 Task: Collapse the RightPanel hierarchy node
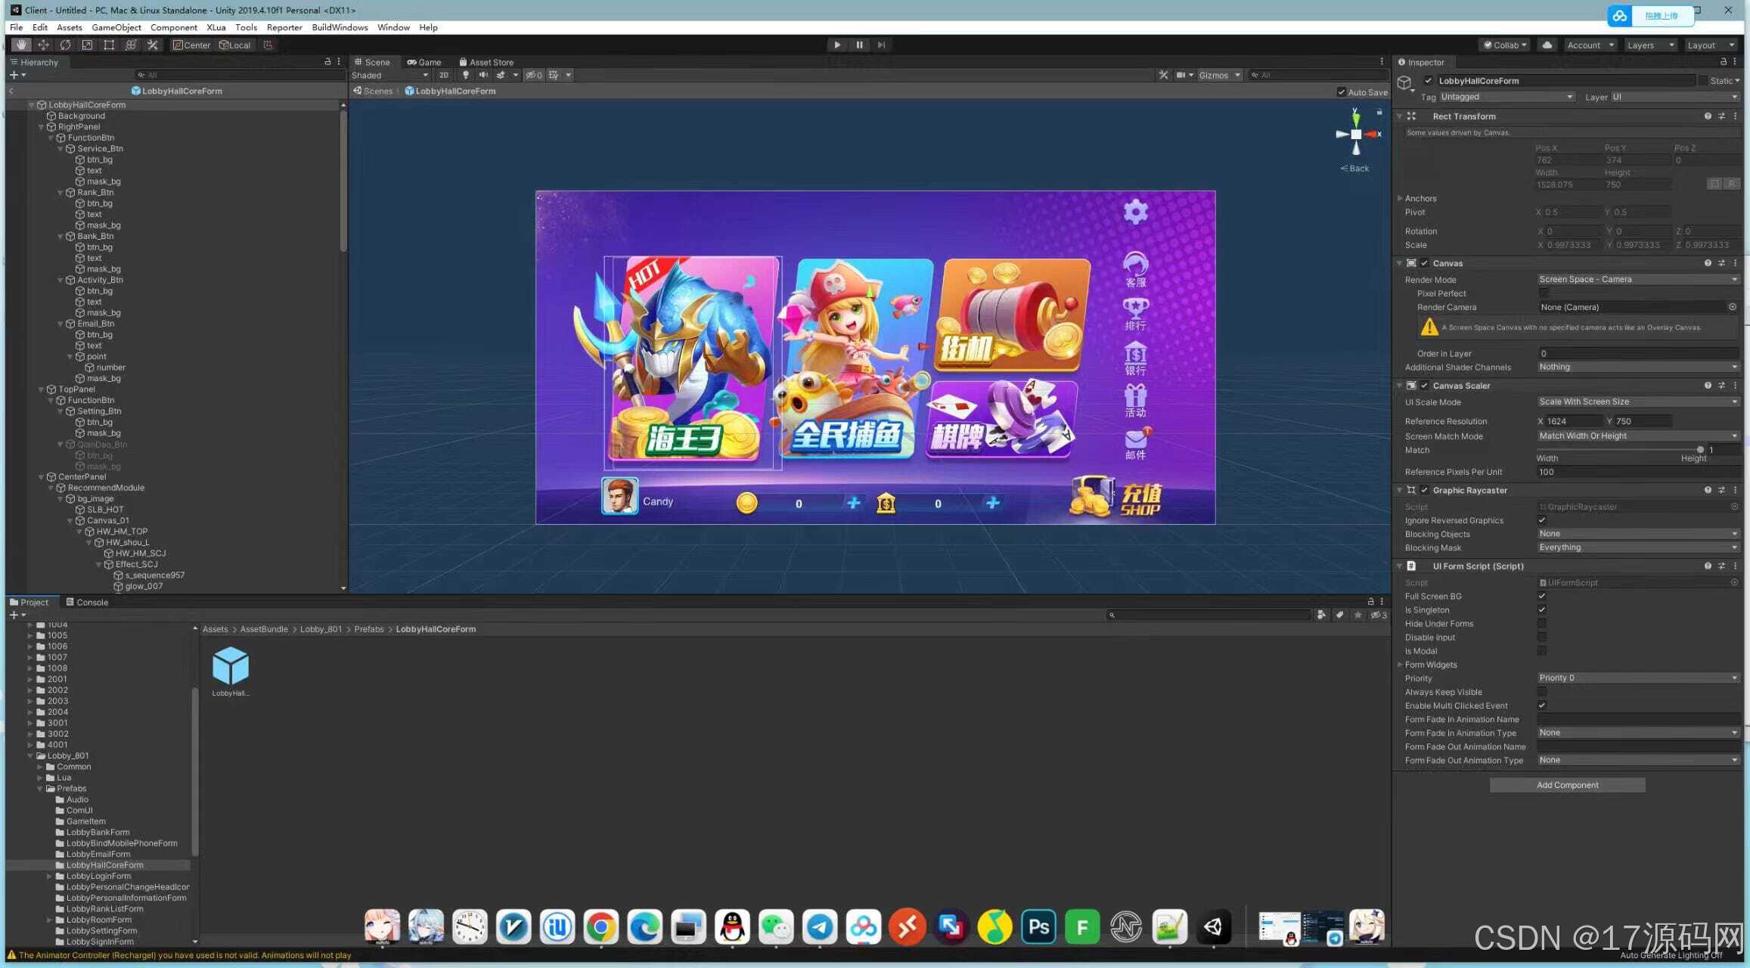pos(41,127)
